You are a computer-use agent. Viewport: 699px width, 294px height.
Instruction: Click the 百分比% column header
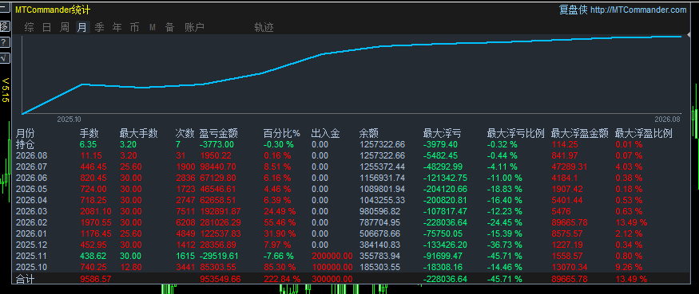click(x=282, y=133)
